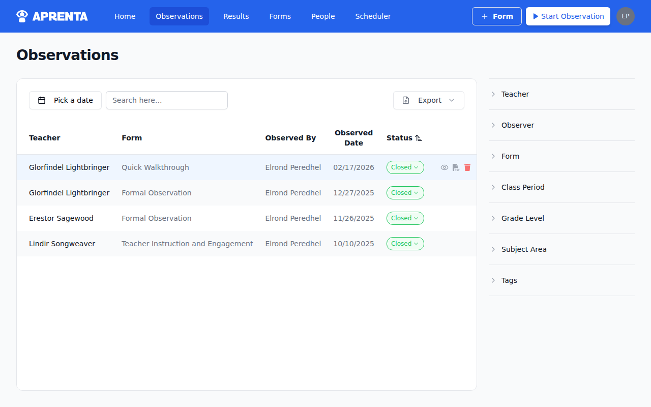Open the Scheduler tab

pos(373,16)
